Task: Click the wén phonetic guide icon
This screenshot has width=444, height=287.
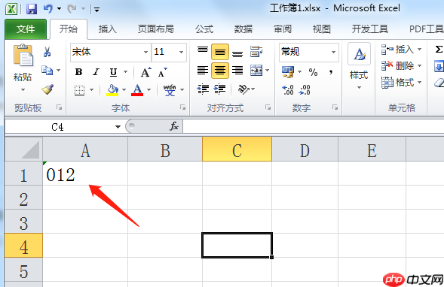Action: 170,90
